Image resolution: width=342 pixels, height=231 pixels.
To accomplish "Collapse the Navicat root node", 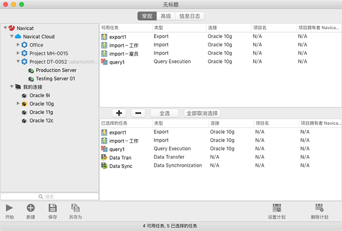I will tap(5, 28).
